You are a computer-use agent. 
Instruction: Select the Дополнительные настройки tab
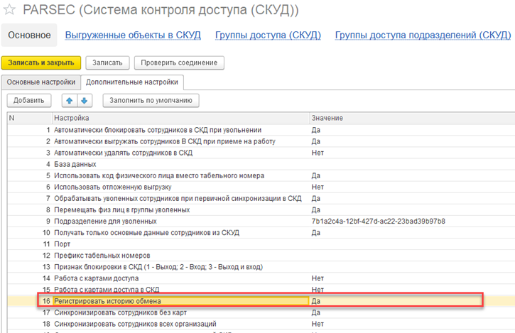(x=132, y=82)
